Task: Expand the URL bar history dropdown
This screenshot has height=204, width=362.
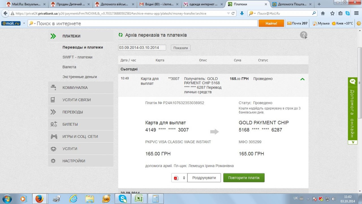Action: 229,13
